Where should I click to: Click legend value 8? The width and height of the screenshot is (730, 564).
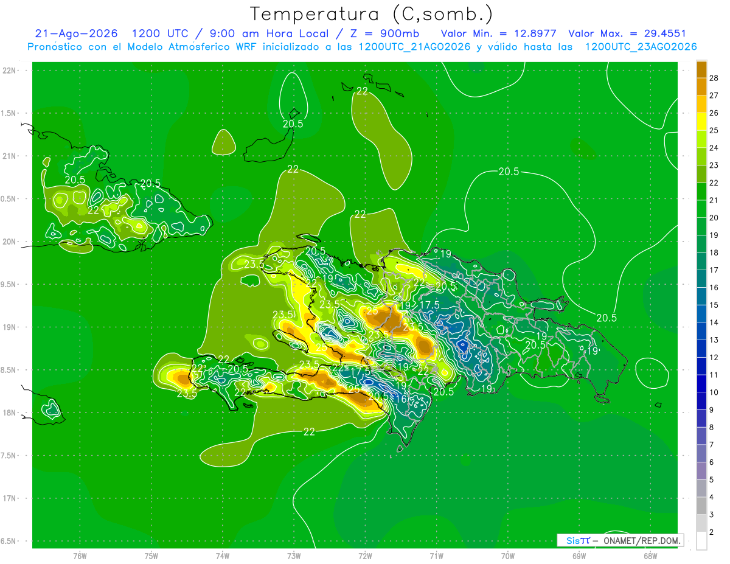click(x=712, y=428)
